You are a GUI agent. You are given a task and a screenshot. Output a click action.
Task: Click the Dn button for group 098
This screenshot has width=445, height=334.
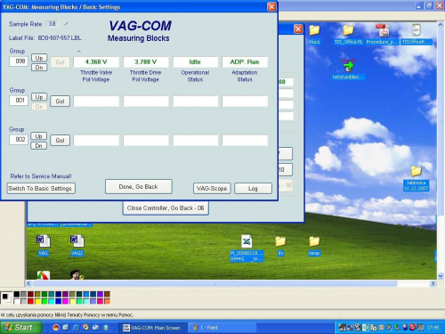pos(39,68)
